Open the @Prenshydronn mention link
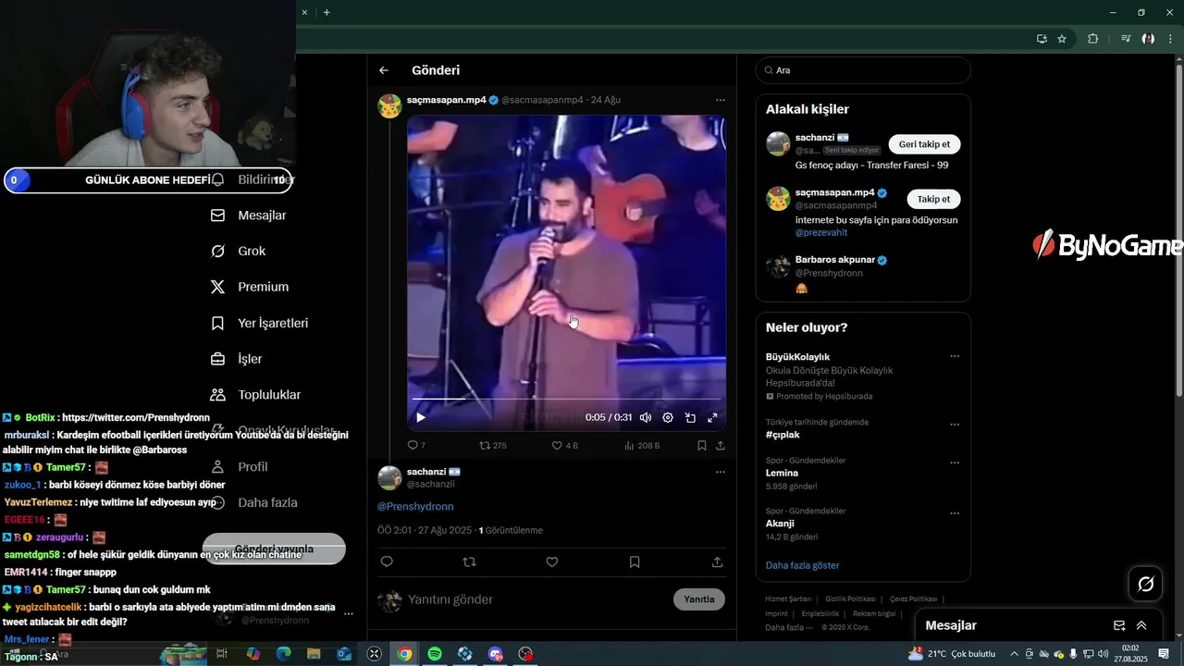Viewport: 1184px width, 666px height. (415, 506)
